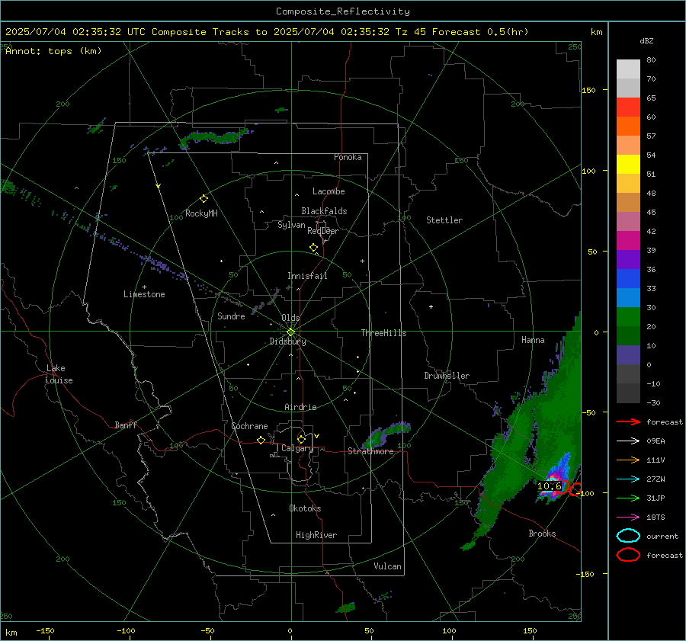Viewport: 686px width, 641px height.
Task: Click the red forecast ellipse on the storm
Action: point(563,488)
